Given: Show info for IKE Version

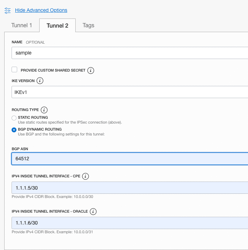Looking at the screenshot, I should pyautogui.click(x=40, y=81).
